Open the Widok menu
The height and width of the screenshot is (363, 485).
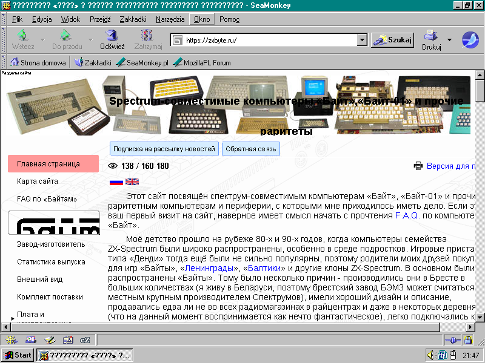[70, 19]
